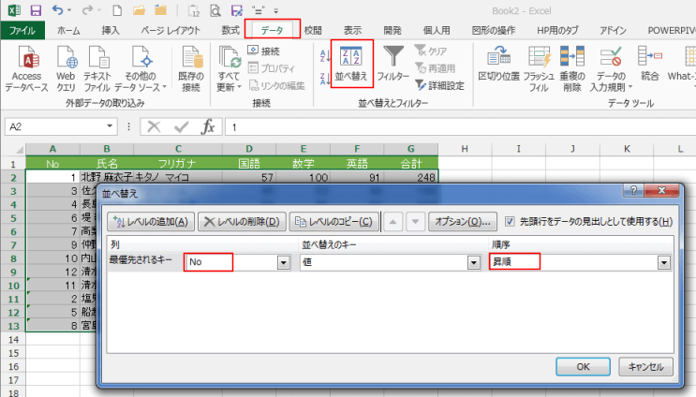Screen dimensions: 696x397
Task: Switch to the ページ レイアウト tab
Action: 170,30
